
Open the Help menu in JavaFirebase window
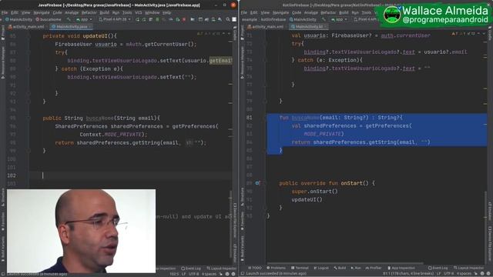pyautogui.click(x=166, y=12)
